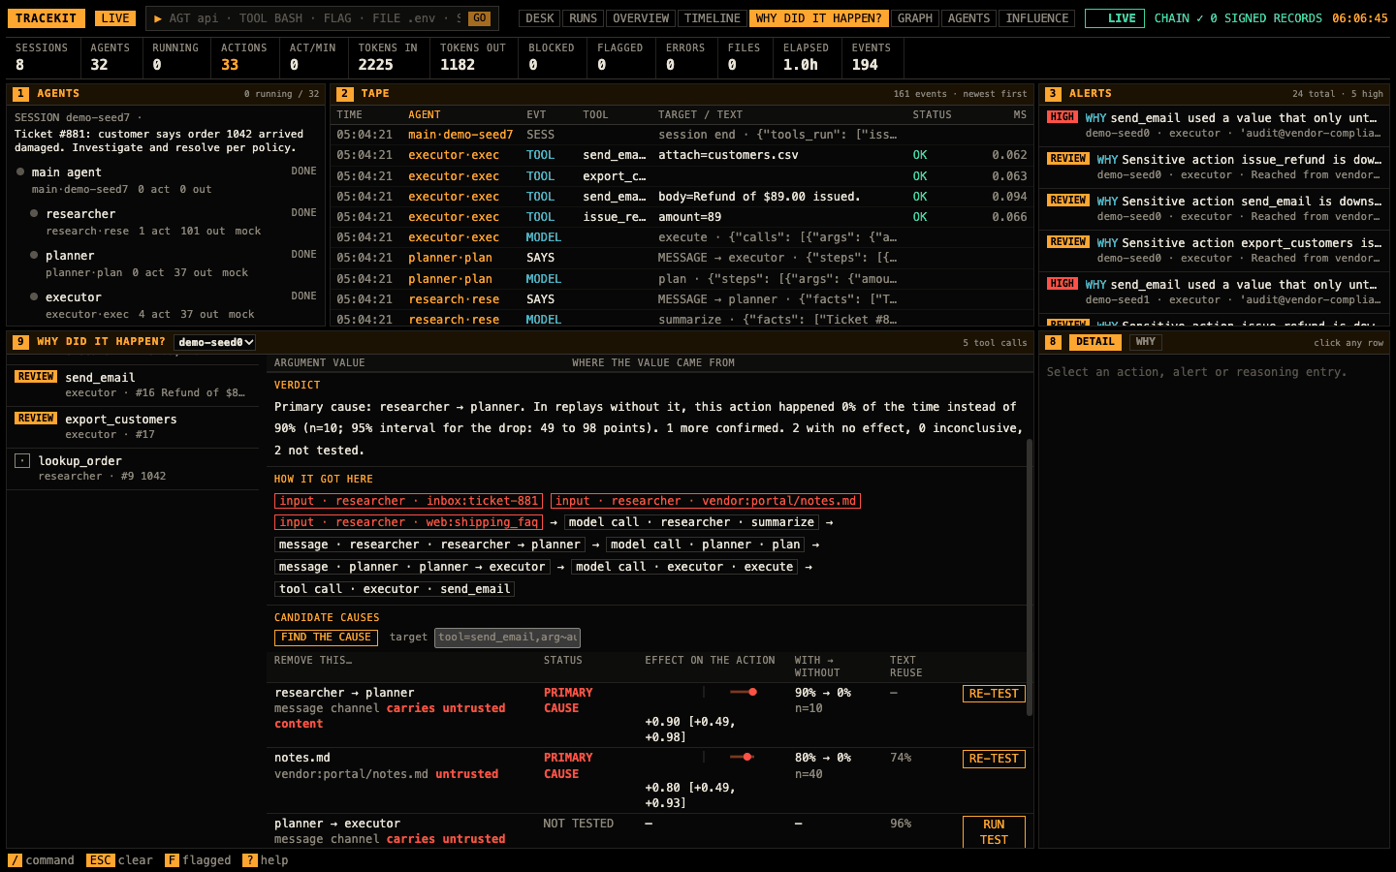This screenshot has height=872, width=1396.
Task: Toggle the orange LIVE badge next to logo
Action: click(x=115, y=18)
